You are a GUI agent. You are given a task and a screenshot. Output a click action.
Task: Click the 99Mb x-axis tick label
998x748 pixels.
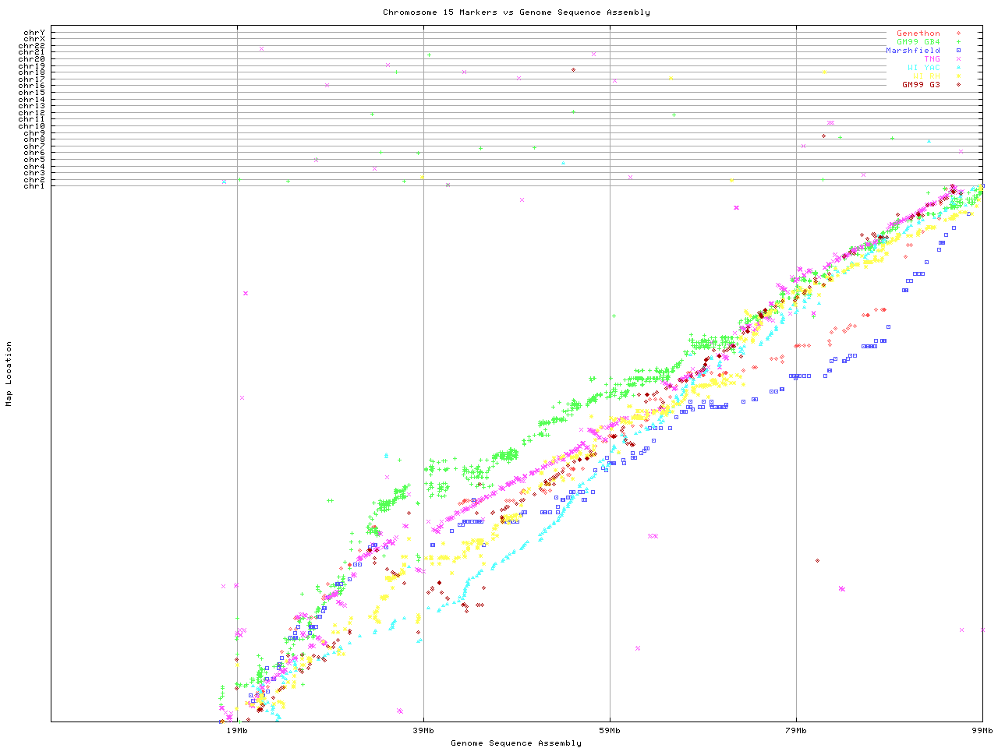click(982, 731)
